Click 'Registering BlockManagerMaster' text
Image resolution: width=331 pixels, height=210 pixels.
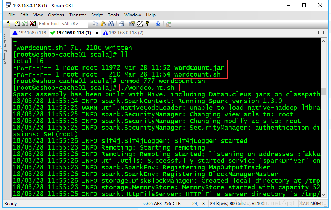coord(221,174)
